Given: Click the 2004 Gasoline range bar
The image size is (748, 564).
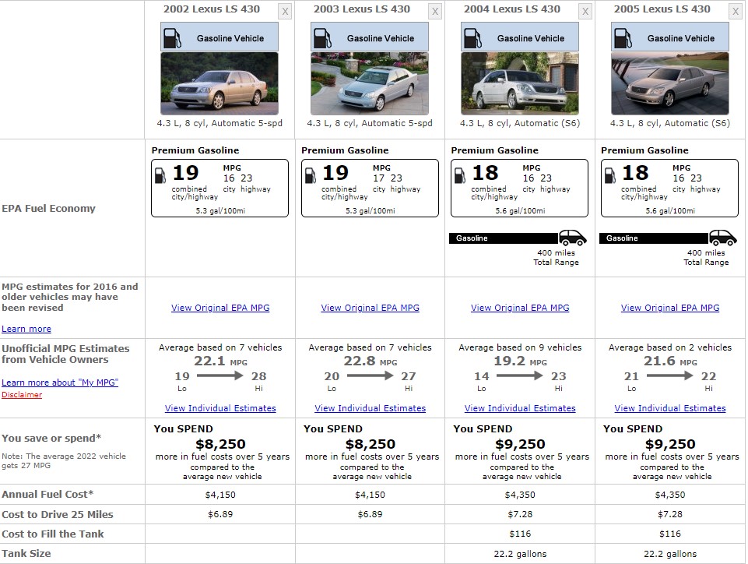Looking at the screenshot, I should [x=504, y=238].
